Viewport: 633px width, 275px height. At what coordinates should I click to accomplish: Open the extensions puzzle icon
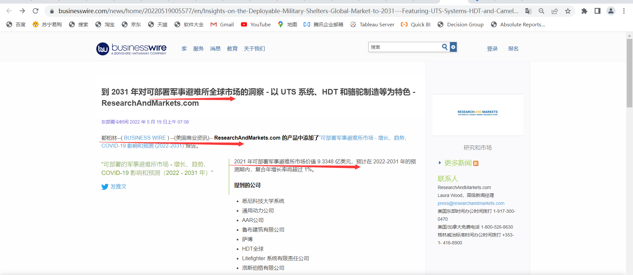click(x=584, y=11)
